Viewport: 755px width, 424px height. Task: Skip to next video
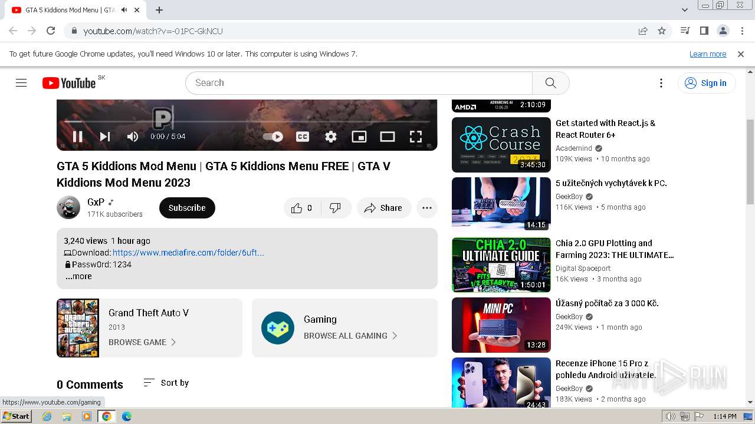tap(105, 137)
